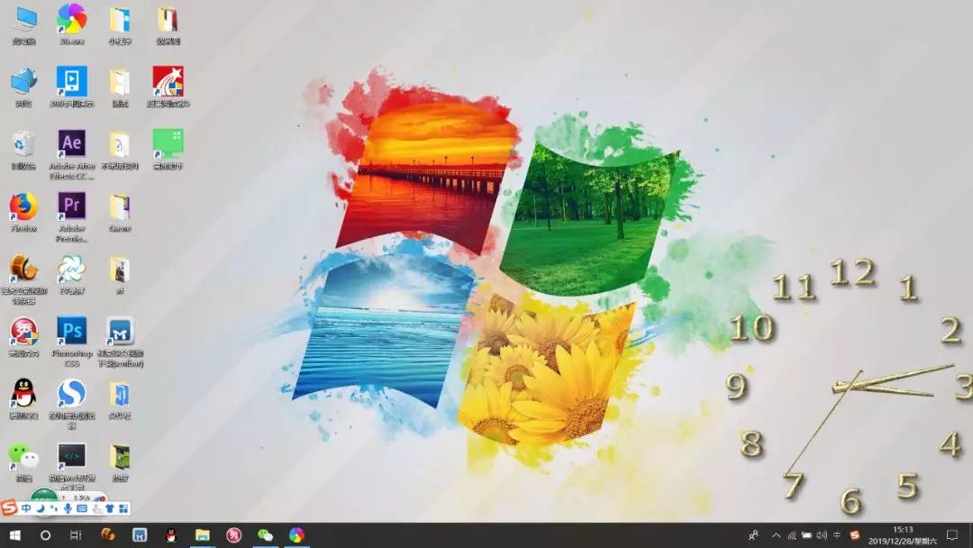973x548 pixels.
Task: Open the WeChat desktop shortcut
Action: [x=23, y=456]
